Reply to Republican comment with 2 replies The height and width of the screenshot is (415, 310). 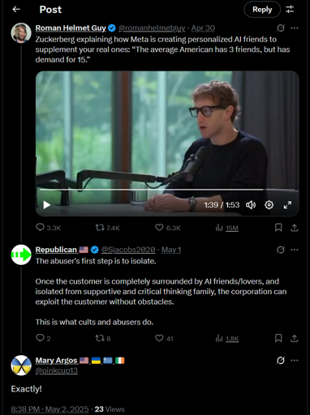40,338
